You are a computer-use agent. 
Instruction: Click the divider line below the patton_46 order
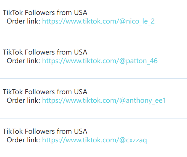93,79
